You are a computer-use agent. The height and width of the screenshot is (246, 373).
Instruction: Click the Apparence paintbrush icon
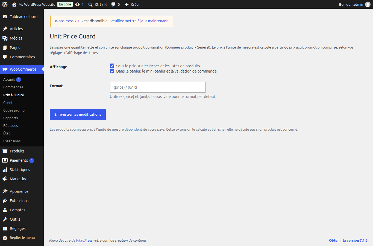(5, 191)
